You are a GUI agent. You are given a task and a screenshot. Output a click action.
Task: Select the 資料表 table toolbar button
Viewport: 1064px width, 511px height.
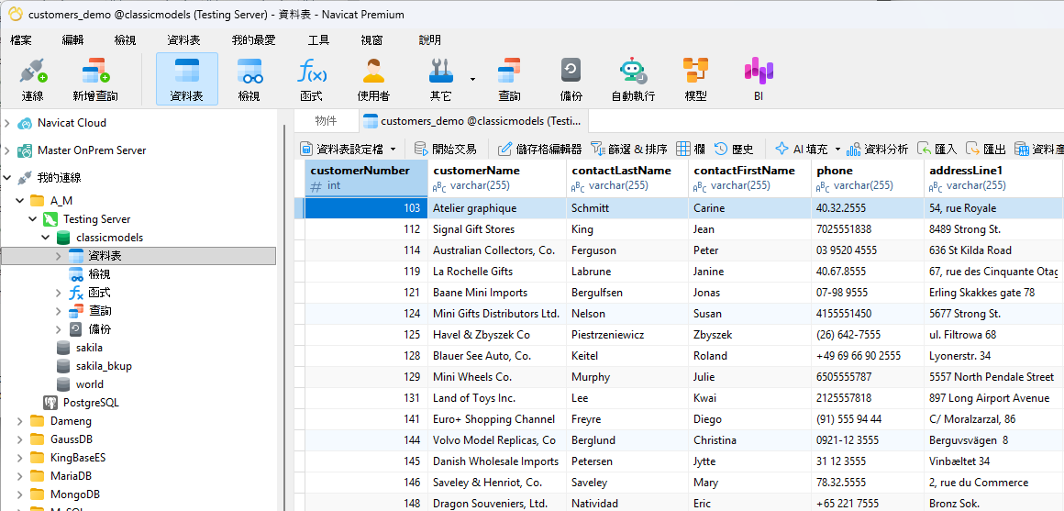click(x=186, y=79)
